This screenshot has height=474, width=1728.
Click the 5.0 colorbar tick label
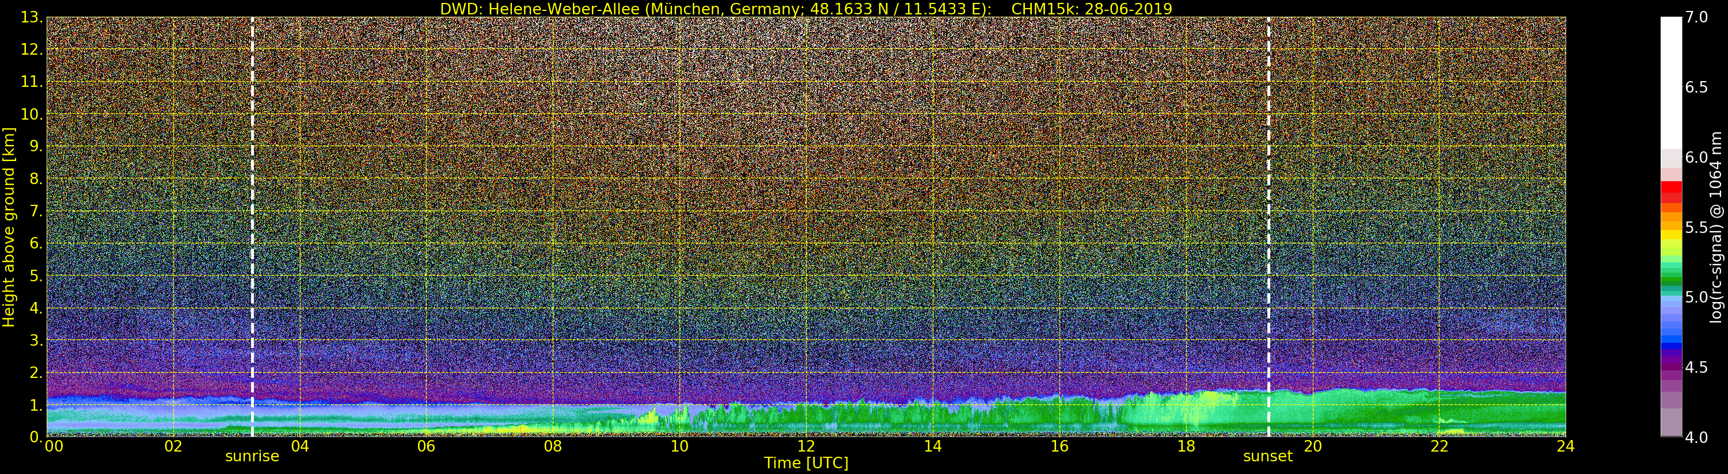pyautogui.click(x=1696, y=297)
